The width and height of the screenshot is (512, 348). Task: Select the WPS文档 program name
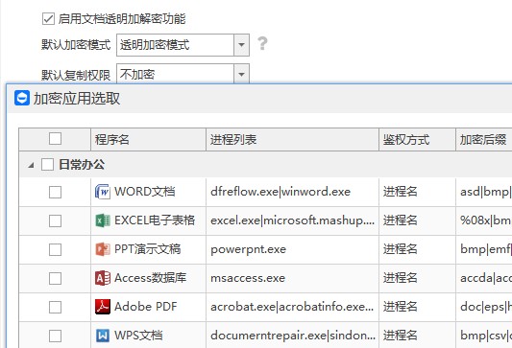(138, 336)
